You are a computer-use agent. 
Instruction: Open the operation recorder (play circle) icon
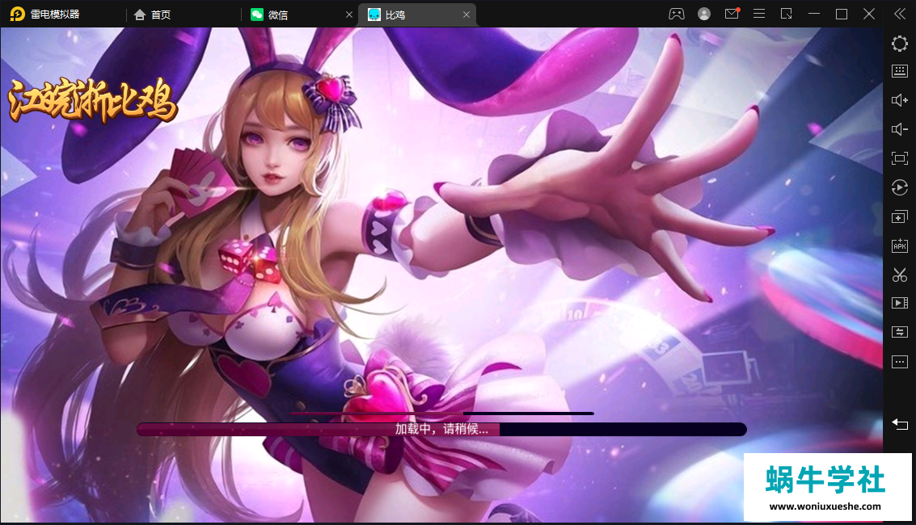899,187
